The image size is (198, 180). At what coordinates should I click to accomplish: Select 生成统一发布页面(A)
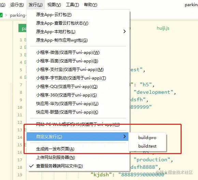(78, 149)
